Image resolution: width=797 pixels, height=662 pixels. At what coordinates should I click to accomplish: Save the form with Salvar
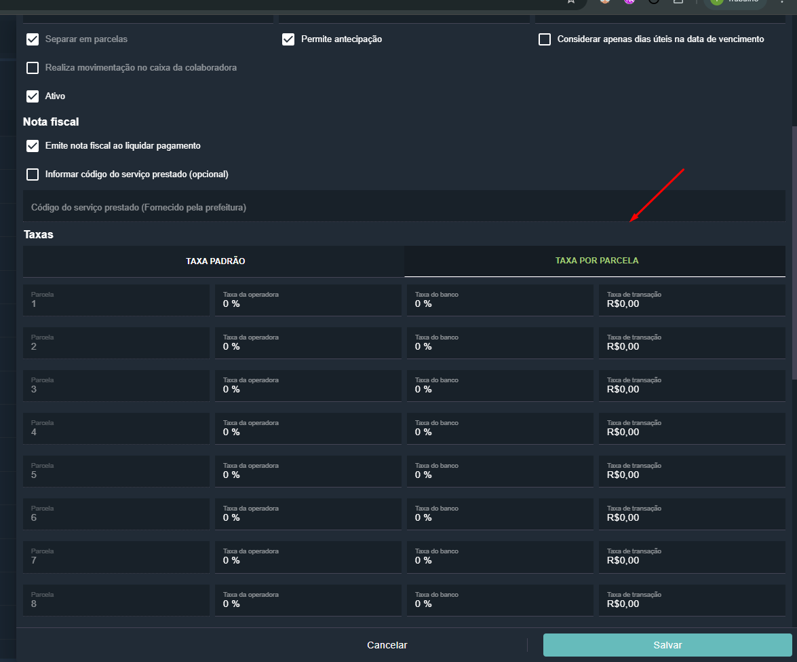pos(667,645)
